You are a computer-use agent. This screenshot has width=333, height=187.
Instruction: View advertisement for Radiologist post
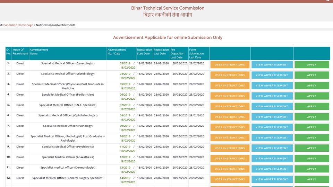[x=272, y=137]
